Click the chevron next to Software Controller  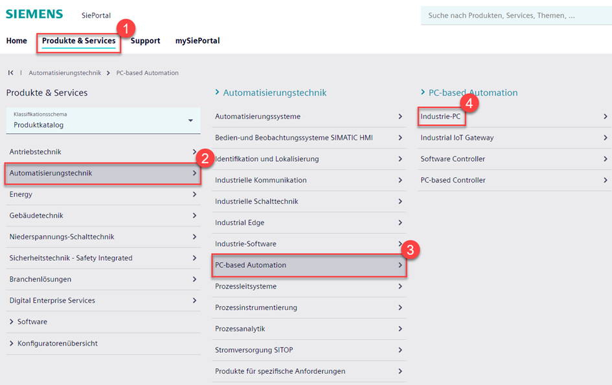click(x=605, y=159)
